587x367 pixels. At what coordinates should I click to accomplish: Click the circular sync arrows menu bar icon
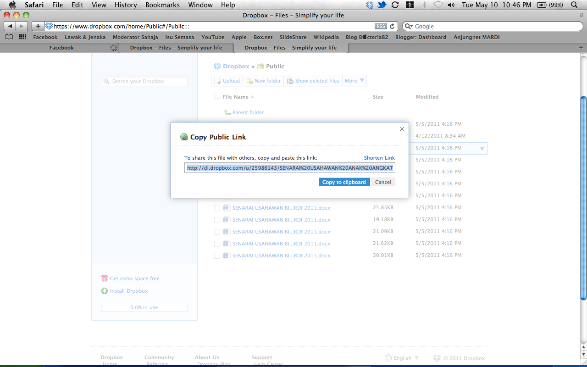point(395,5)
